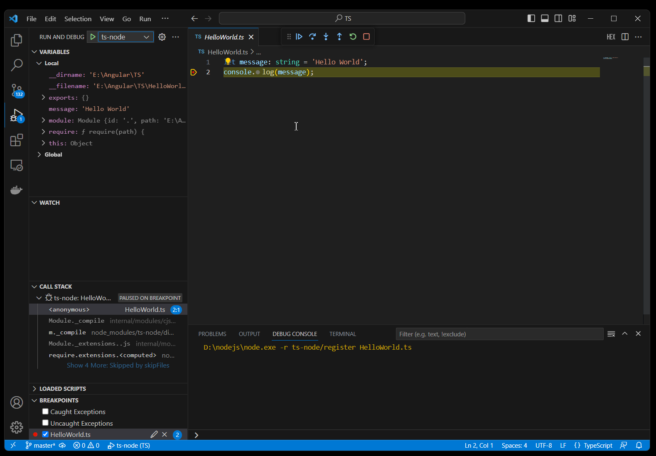Viewport: 656px width, 456px height.
Task: Click the debug console filter field
Action: click(499, 334)
